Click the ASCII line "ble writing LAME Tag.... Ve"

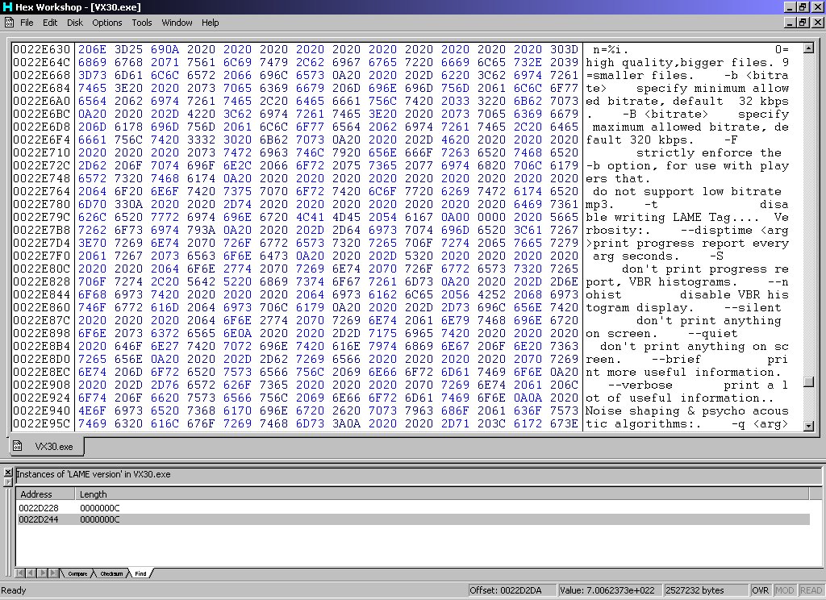(x=687, y=217)
